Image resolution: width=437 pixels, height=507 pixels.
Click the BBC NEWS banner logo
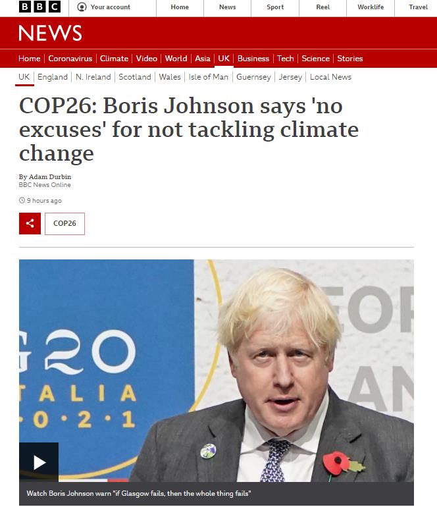click(x=50, y=33)
